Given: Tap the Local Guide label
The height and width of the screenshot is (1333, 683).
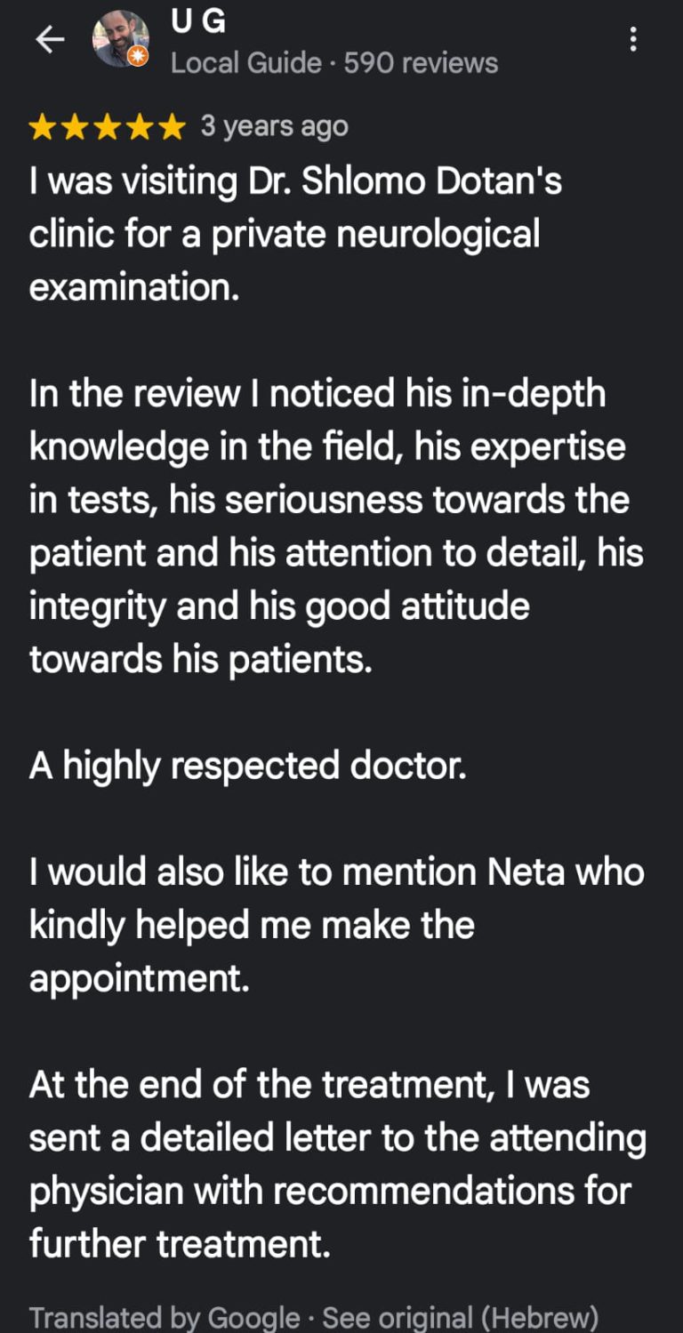Looking at the screenshot, I should tap(245, 63).
